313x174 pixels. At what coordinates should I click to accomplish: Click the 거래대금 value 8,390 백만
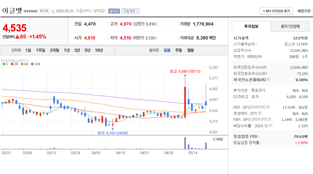click(206, 38)
